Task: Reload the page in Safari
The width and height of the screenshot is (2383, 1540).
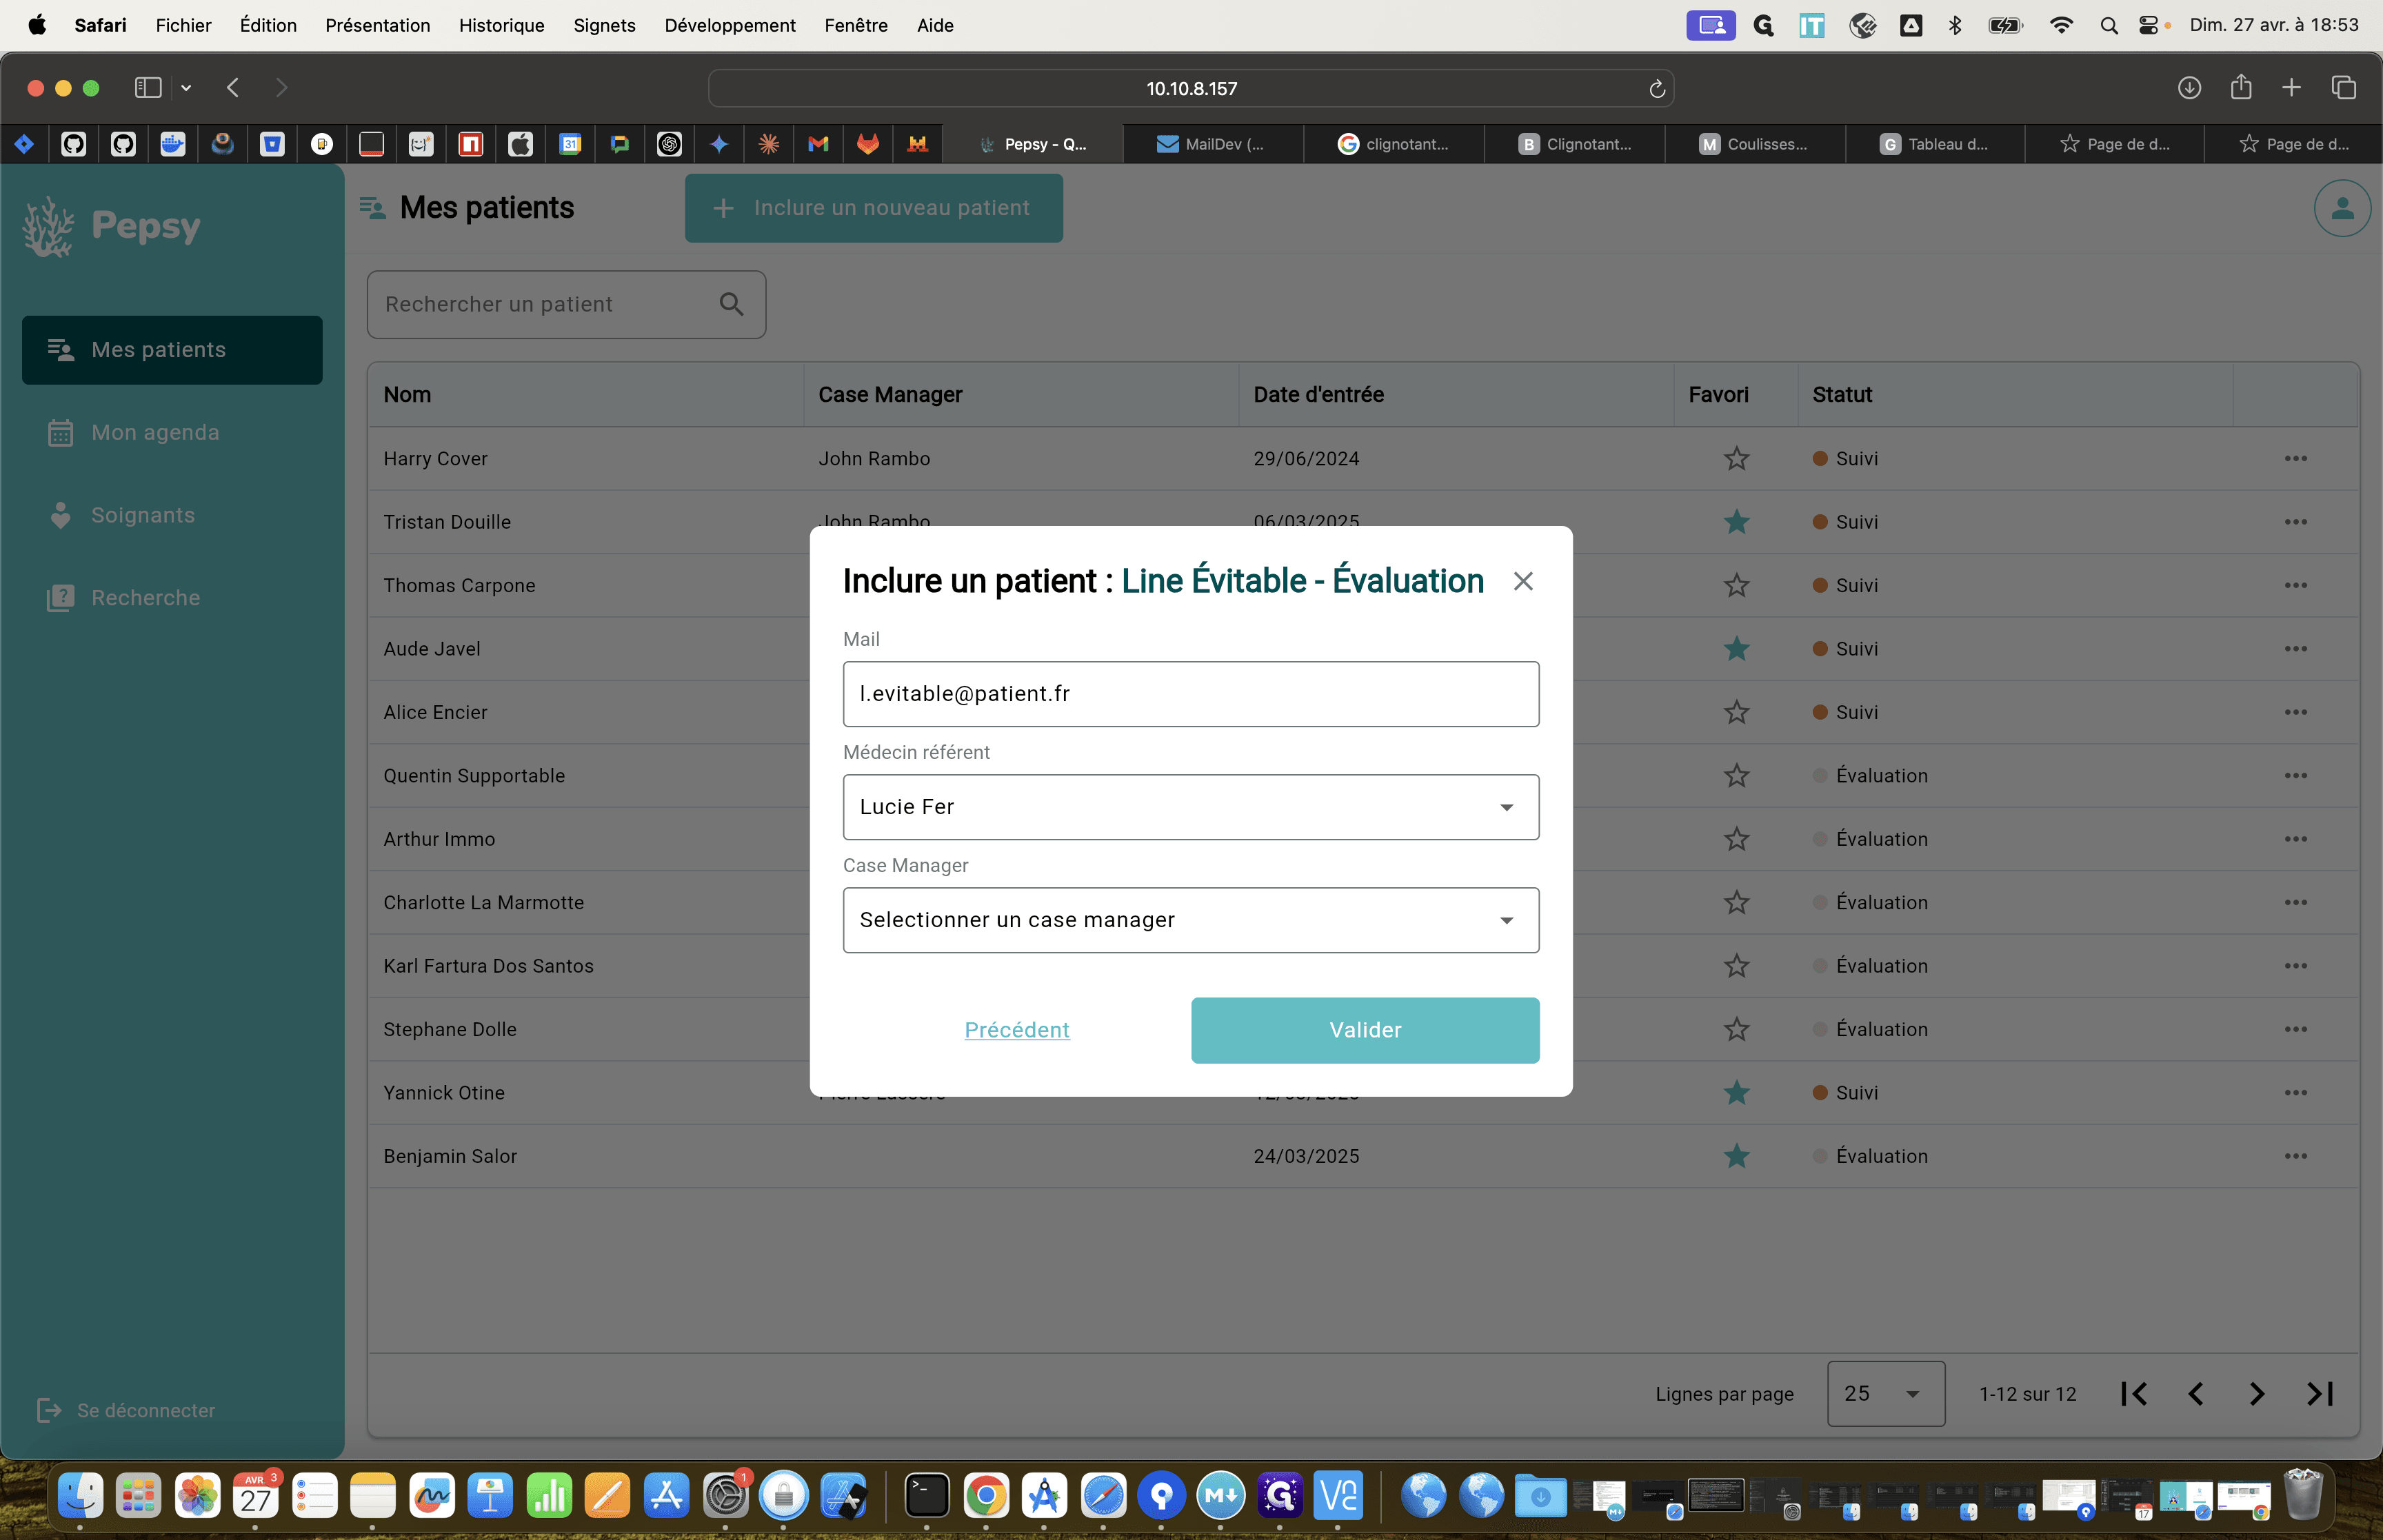Action: tap(1656, 89)
